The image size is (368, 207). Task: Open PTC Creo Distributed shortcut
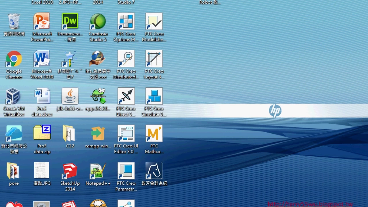tap(126, 59)
